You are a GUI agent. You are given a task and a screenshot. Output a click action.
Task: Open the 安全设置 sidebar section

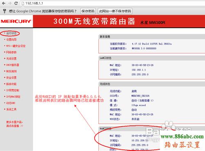click(x=11, y=78)
